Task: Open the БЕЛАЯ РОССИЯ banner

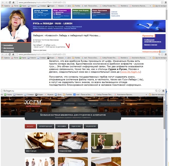Action: 42,14
